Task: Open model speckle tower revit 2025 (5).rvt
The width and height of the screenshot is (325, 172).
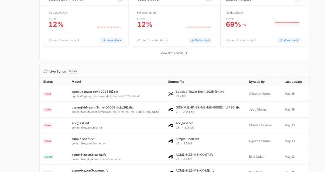Action: (x=95, y=92)
